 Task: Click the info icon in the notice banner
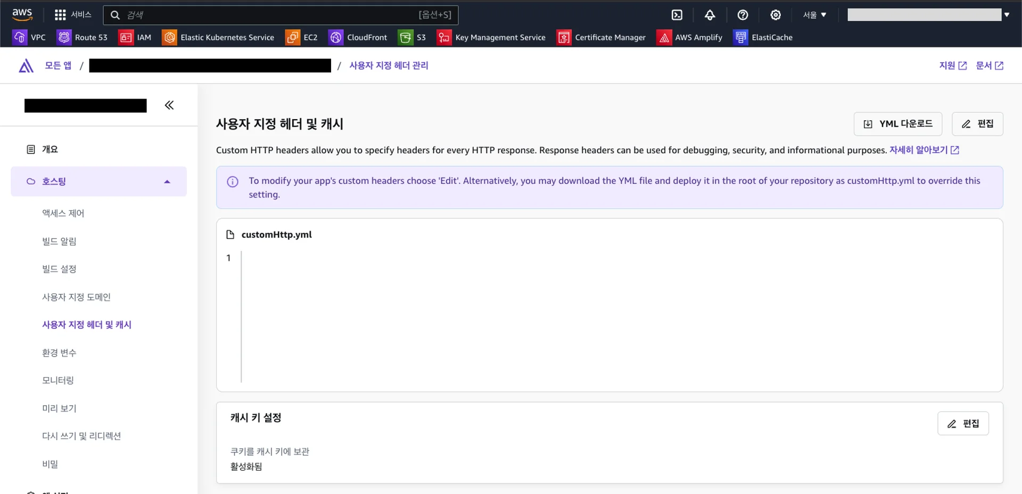233,182
